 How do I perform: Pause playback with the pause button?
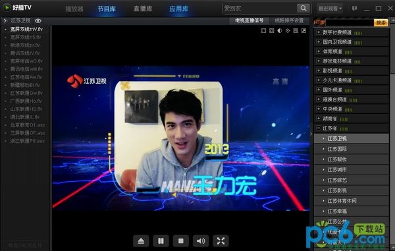click(161, 241)
